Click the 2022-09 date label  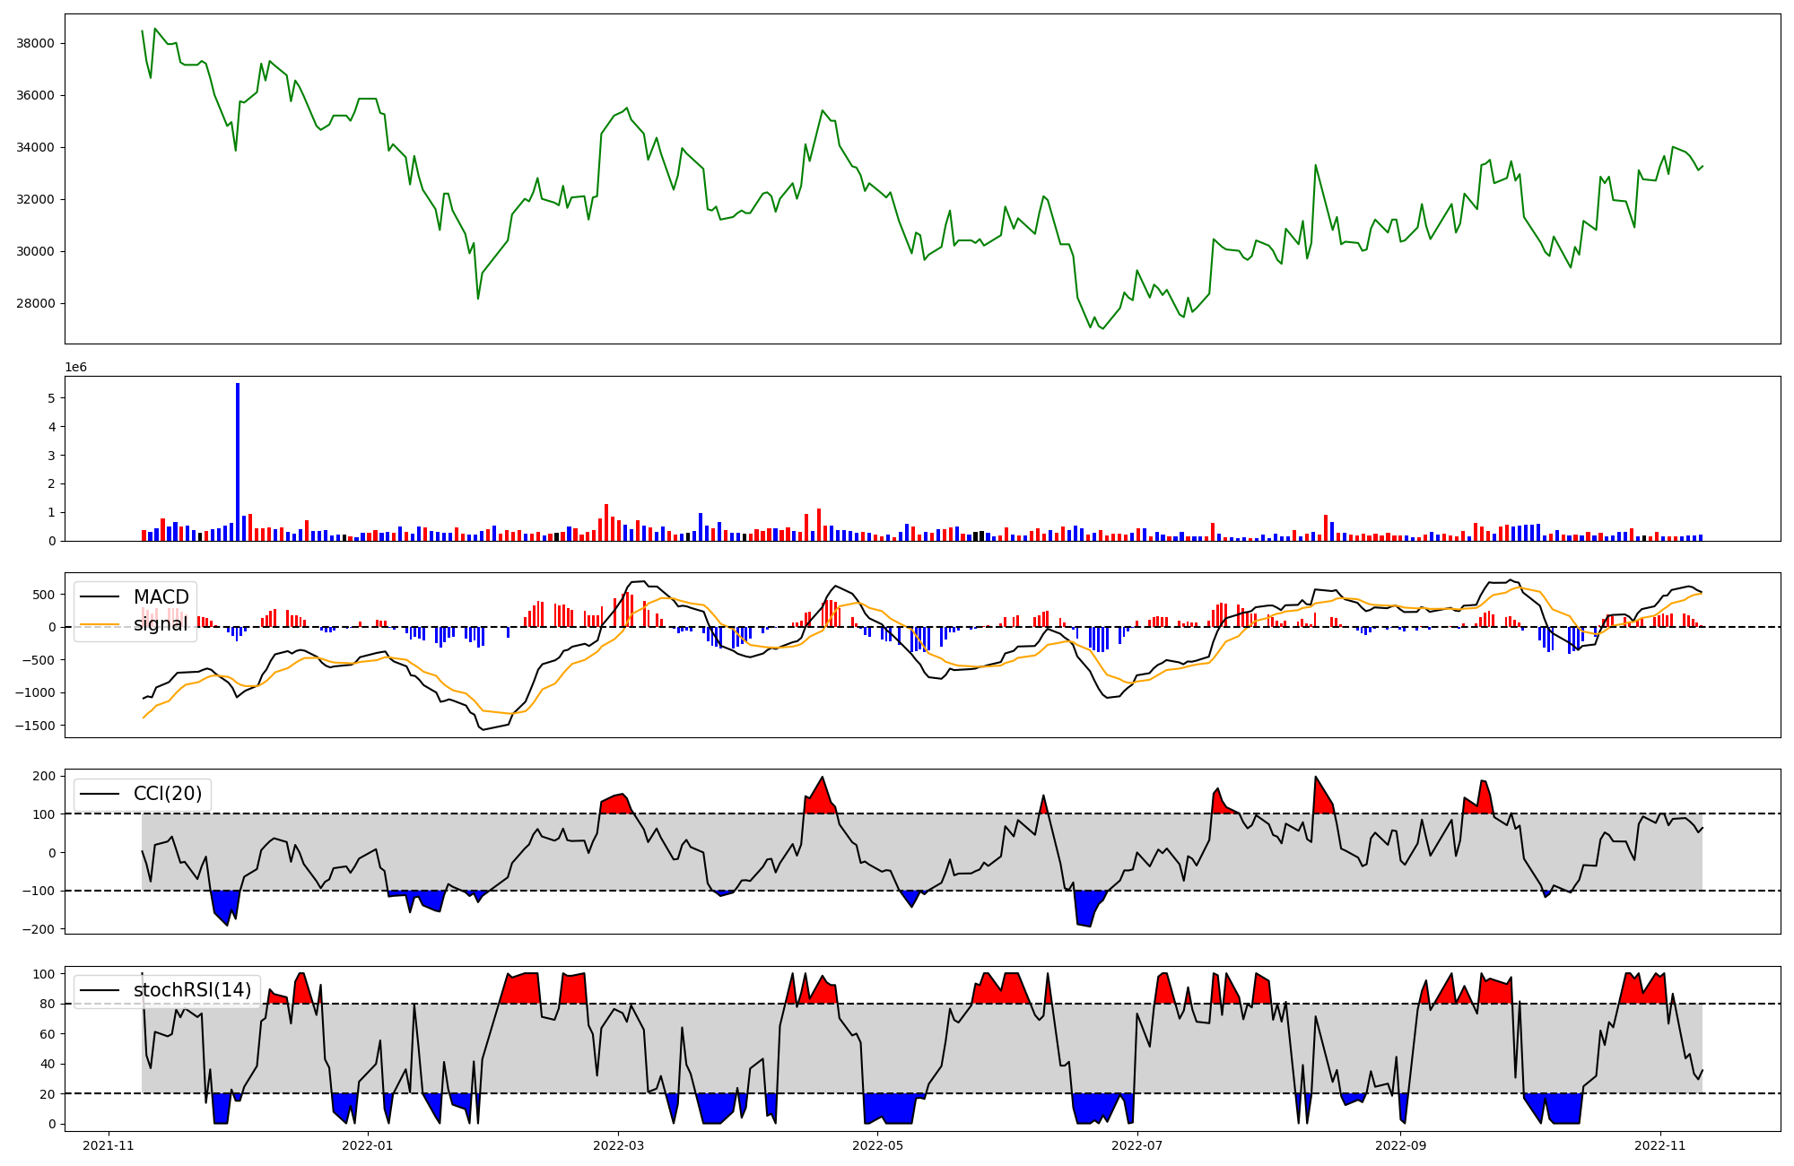pos(1400,1145)
